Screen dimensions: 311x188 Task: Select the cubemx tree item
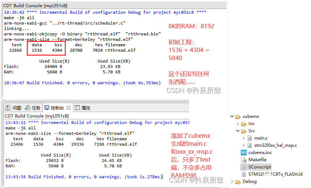coord(251,116)
